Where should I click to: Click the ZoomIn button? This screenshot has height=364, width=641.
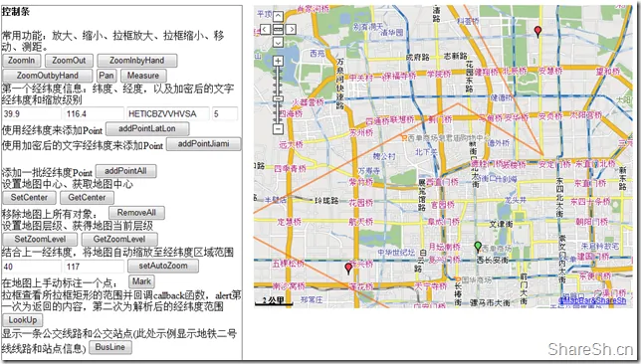[21, 61]
